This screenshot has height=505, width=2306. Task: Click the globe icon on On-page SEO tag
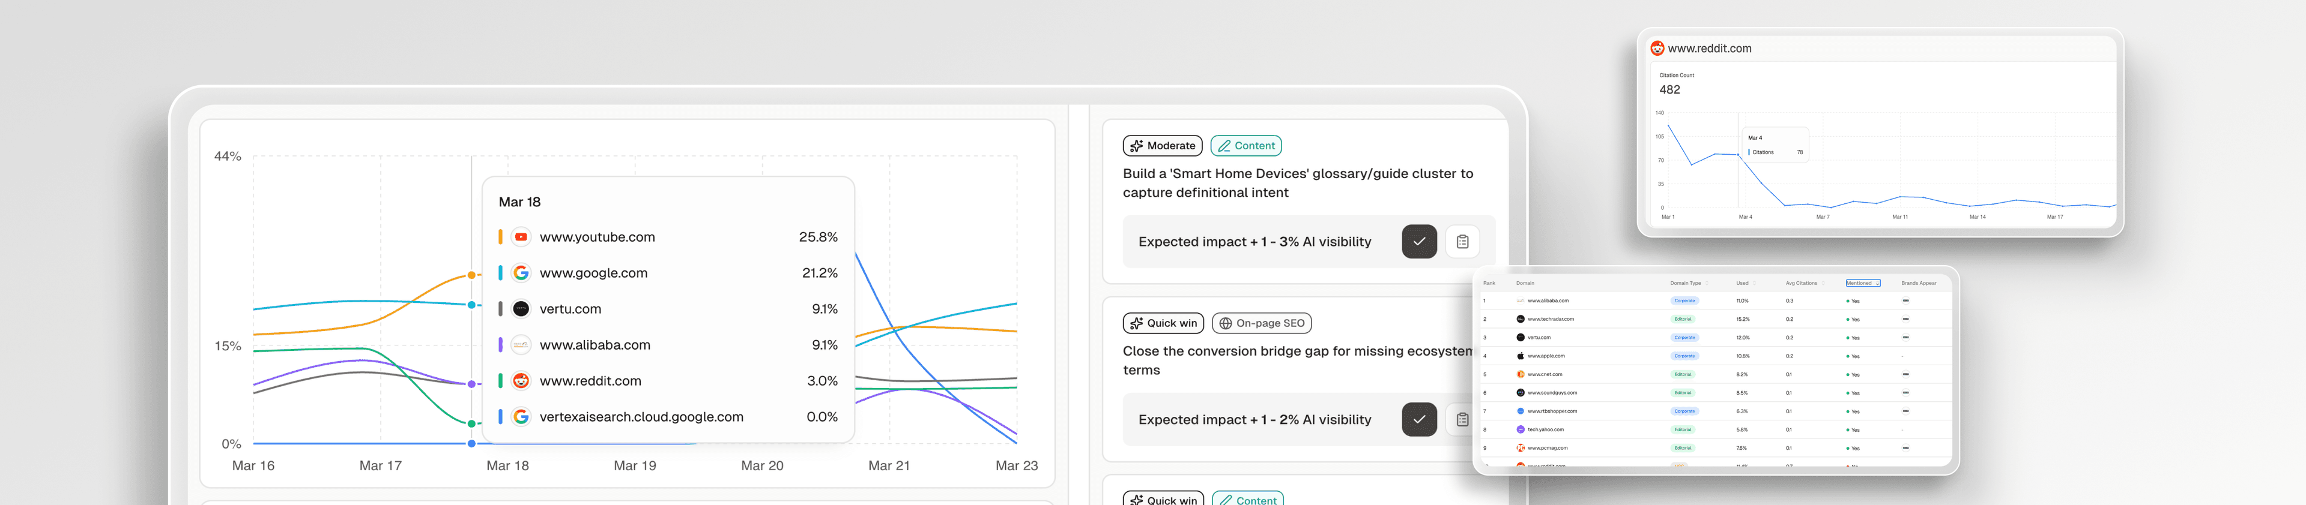pos(1226,323)
